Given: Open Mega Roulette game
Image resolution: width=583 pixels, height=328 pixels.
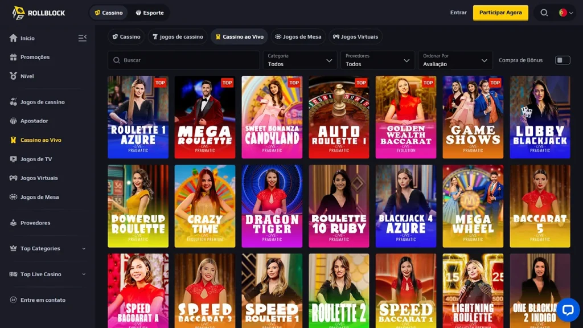Looking at the screenshot, I should 205,117.
